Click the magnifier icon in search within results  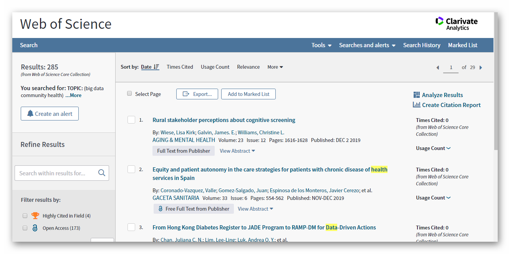[102, 173]
